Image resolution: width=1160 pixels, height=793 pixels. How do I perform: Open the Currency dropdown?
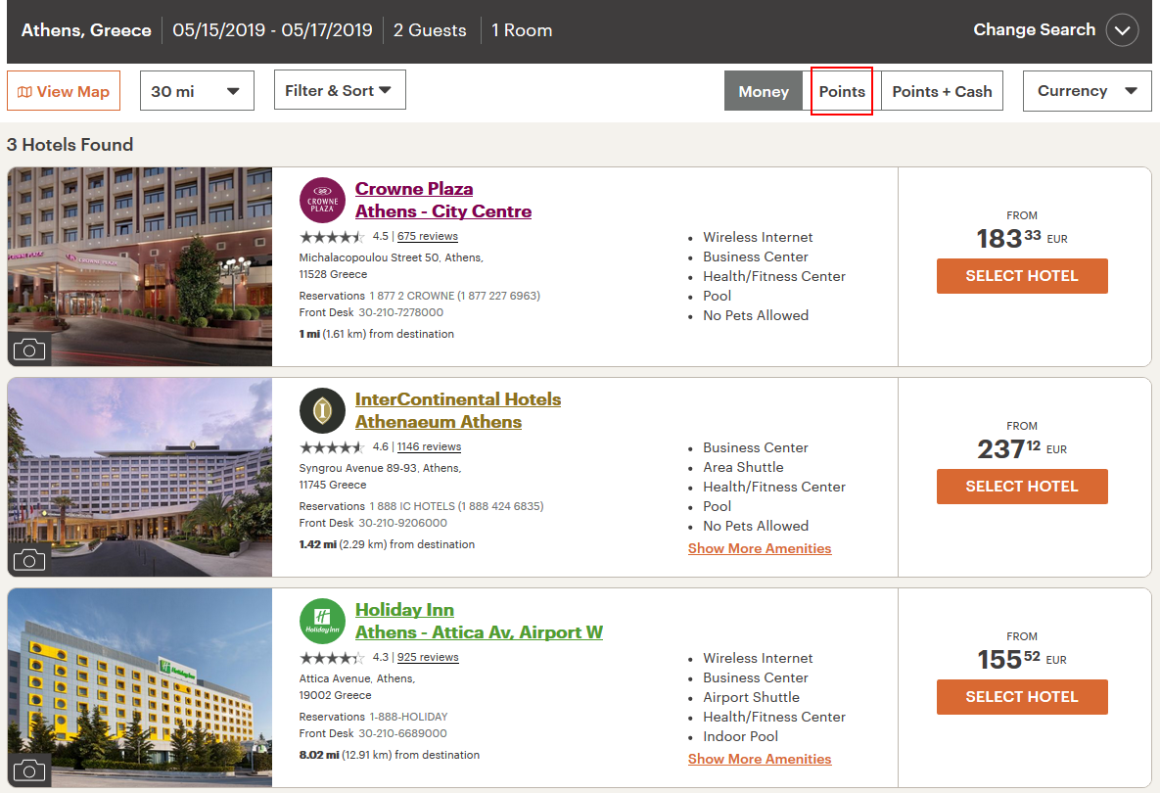tap(1087, 91)
